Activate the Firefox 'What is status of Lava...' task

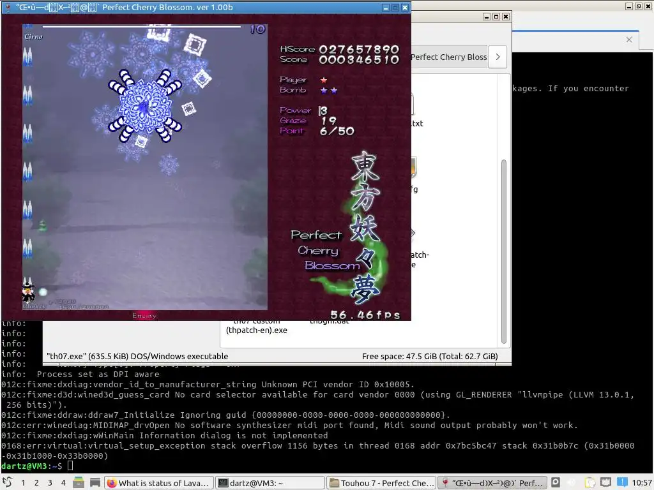click(x=159, y=482)
